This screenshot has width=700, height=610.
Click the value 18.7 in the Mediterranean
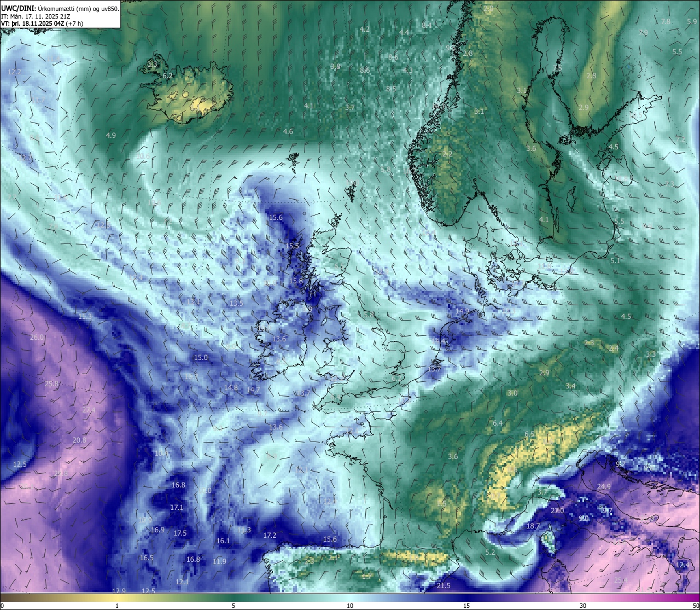[533, 526]
